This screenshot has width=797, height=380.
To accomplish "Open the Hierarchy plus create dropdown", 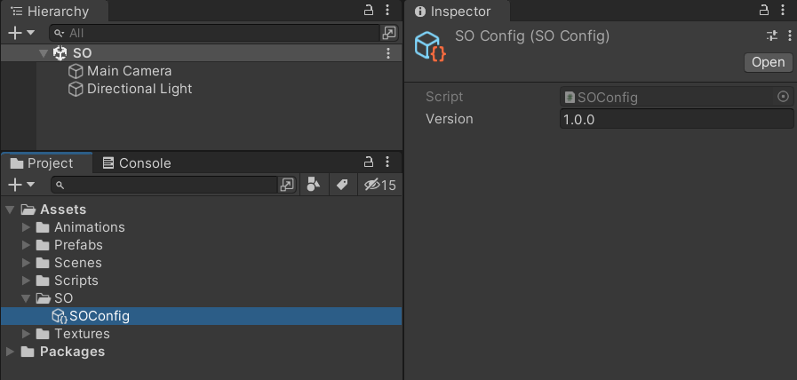I will (21, 33).
